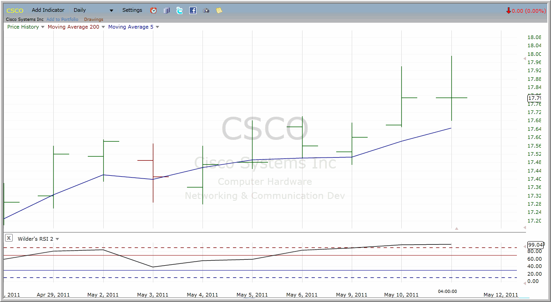
Task: Click the 80.00 RSI axis label
Action: pos(534,251)
